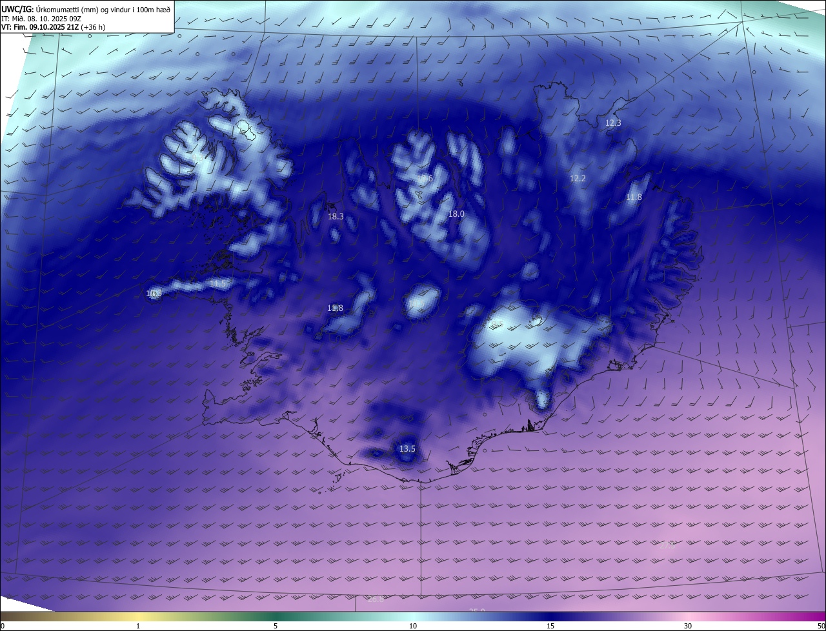Click the 12.3 value on the map
826x631 pixels.
[613, 123]
